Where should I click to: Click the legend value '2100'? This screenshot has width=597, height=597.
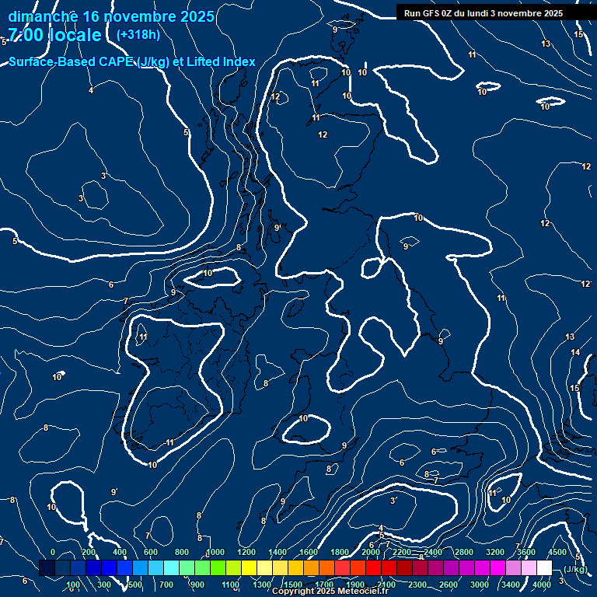tap(386, 585)
